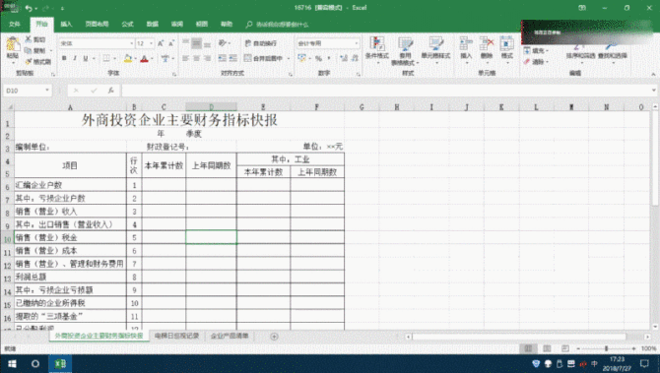Click Find & Select (查找和选择)
660x373 pixels.
(x=612, y=50)
